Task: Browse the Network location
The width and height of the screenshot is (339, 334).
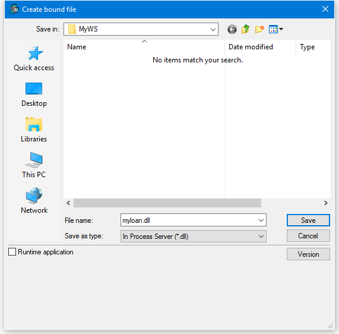Action: 34,201
